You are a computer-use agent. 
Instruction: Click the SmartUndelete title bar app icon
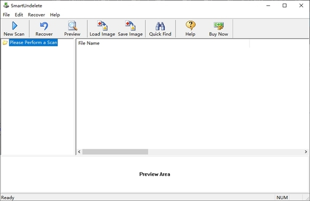(x=6, y=5)
